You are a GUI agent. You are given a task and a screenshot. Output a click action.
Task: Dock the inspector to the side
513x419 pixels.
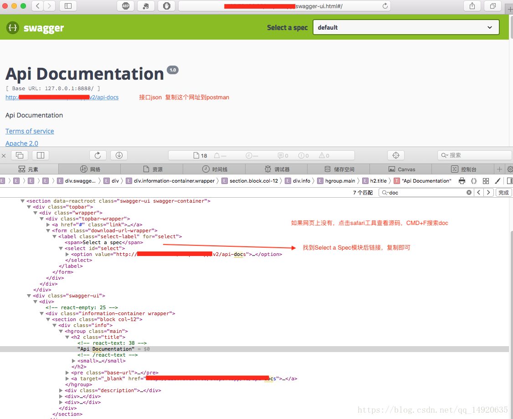click(x=41, y=155)
